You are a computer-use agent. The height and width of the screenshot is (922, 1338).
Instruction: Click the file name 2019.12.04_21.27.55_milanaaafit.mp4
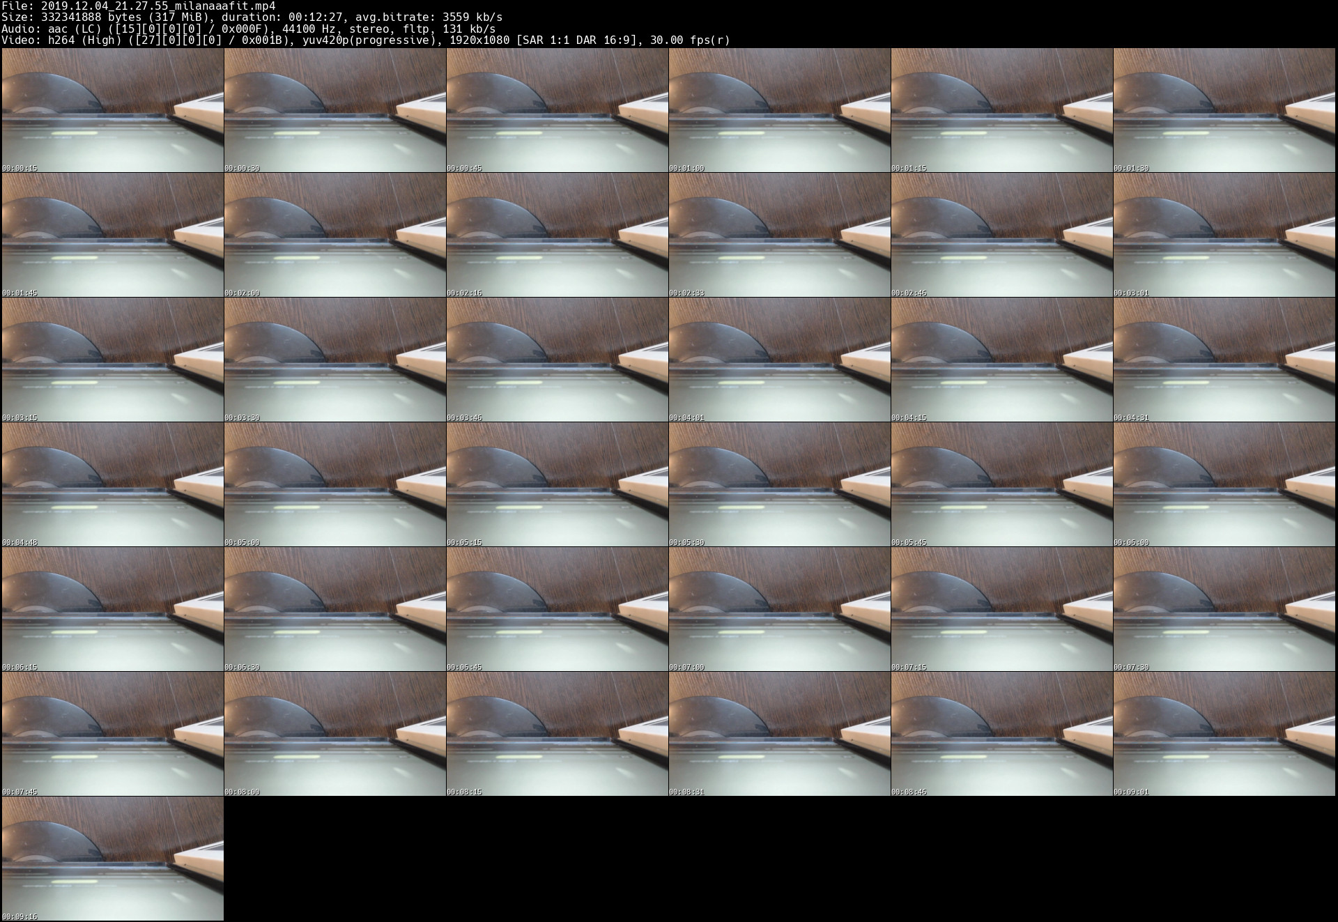[158, 6]
